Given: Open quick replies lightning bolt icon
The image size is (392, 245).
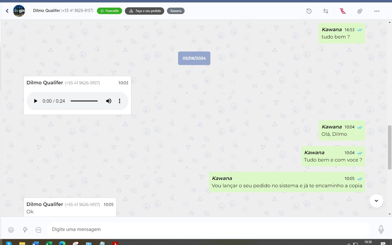Looking at the screenshot, I should (x=25, y=230).
